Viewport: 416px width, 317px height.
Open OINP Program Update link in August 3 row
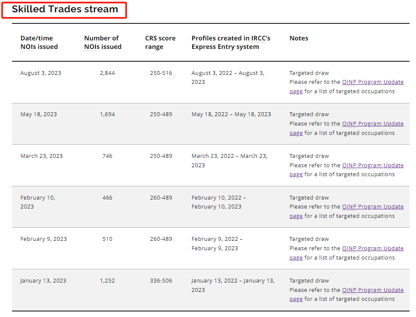pos(373,82)
